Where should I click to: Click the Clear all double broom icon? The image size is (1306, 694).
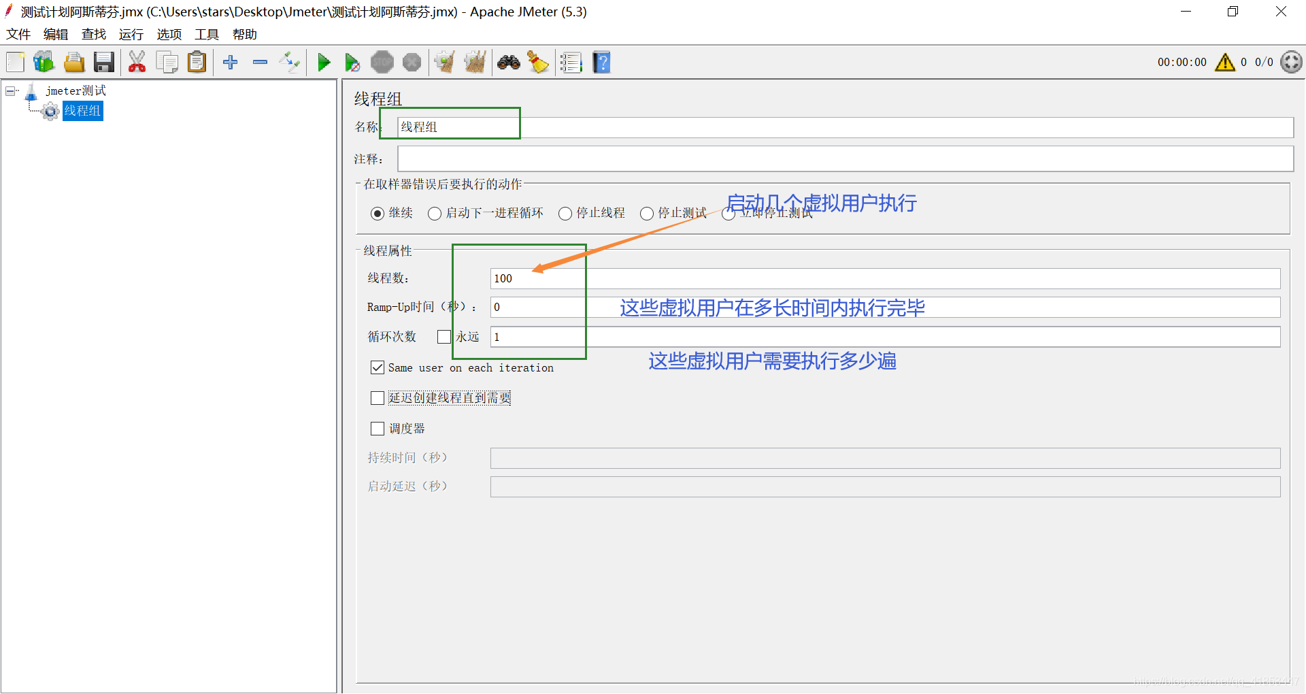point(475,63)
